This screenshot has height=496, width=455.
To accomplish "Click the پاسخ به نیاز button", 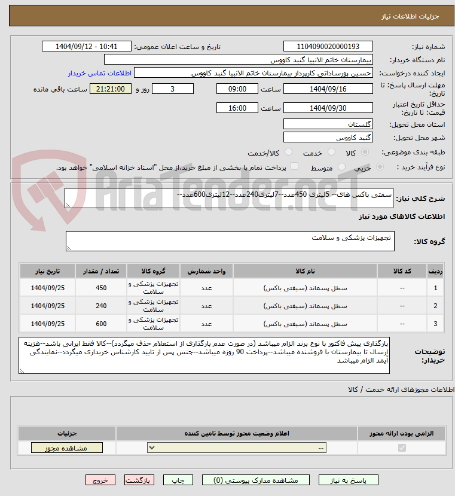I will tap(349, 480).
